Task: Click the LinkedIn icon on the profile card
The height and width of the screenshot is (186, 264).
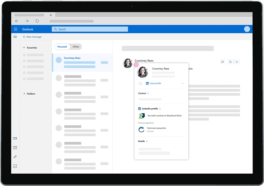Action: point(147,83)
